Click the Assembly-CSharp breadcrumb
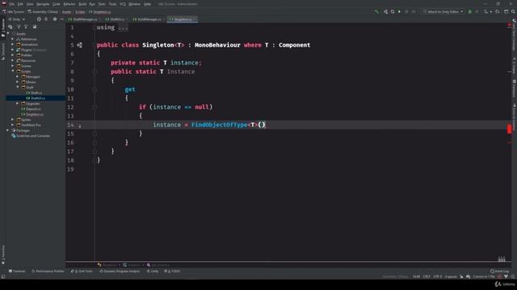The image size is (517, 290). coord(43,12)
